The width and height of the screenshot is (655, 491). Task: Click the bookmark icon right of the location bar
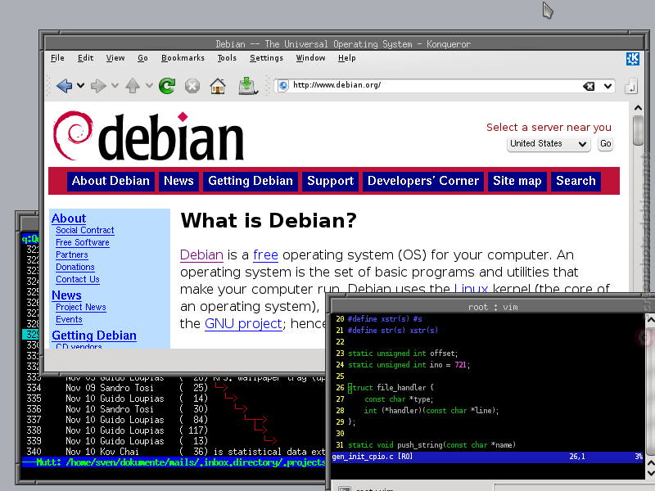point(630,87)
